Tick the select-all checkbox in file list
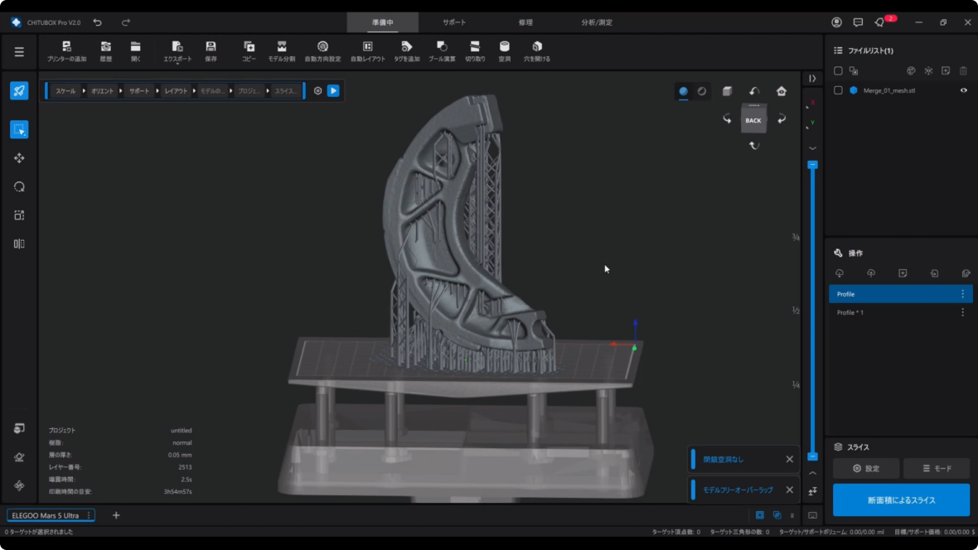 coord(838,71)
